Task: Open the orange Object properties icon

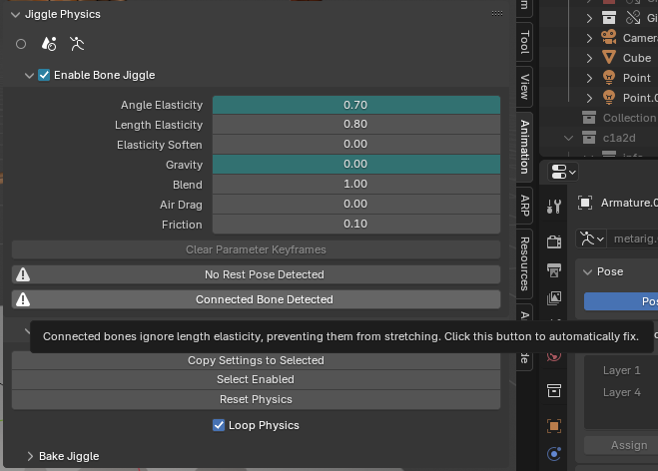Action: click(x=554, y=426)
